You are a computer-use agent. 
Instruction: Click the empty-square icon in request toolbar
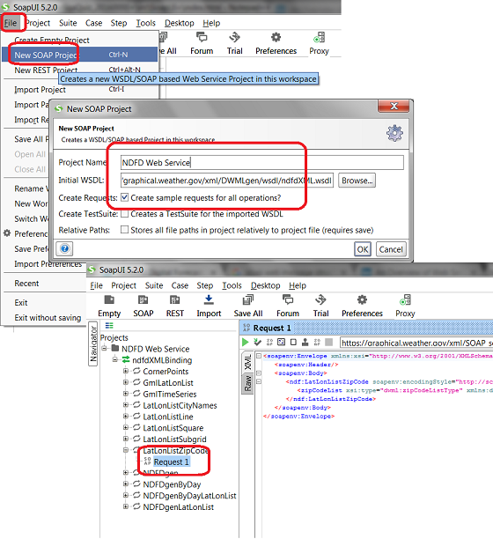point(293,342)
